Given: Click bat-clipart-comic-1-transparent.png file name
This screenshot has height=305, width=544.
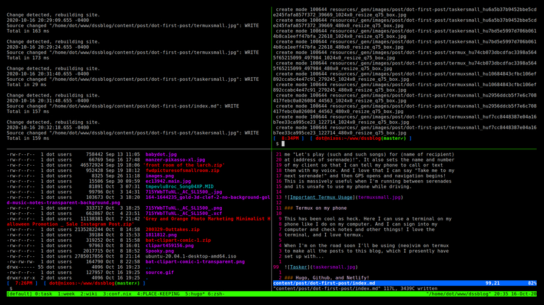Looking at the screenshot, I should coord(195,262).
